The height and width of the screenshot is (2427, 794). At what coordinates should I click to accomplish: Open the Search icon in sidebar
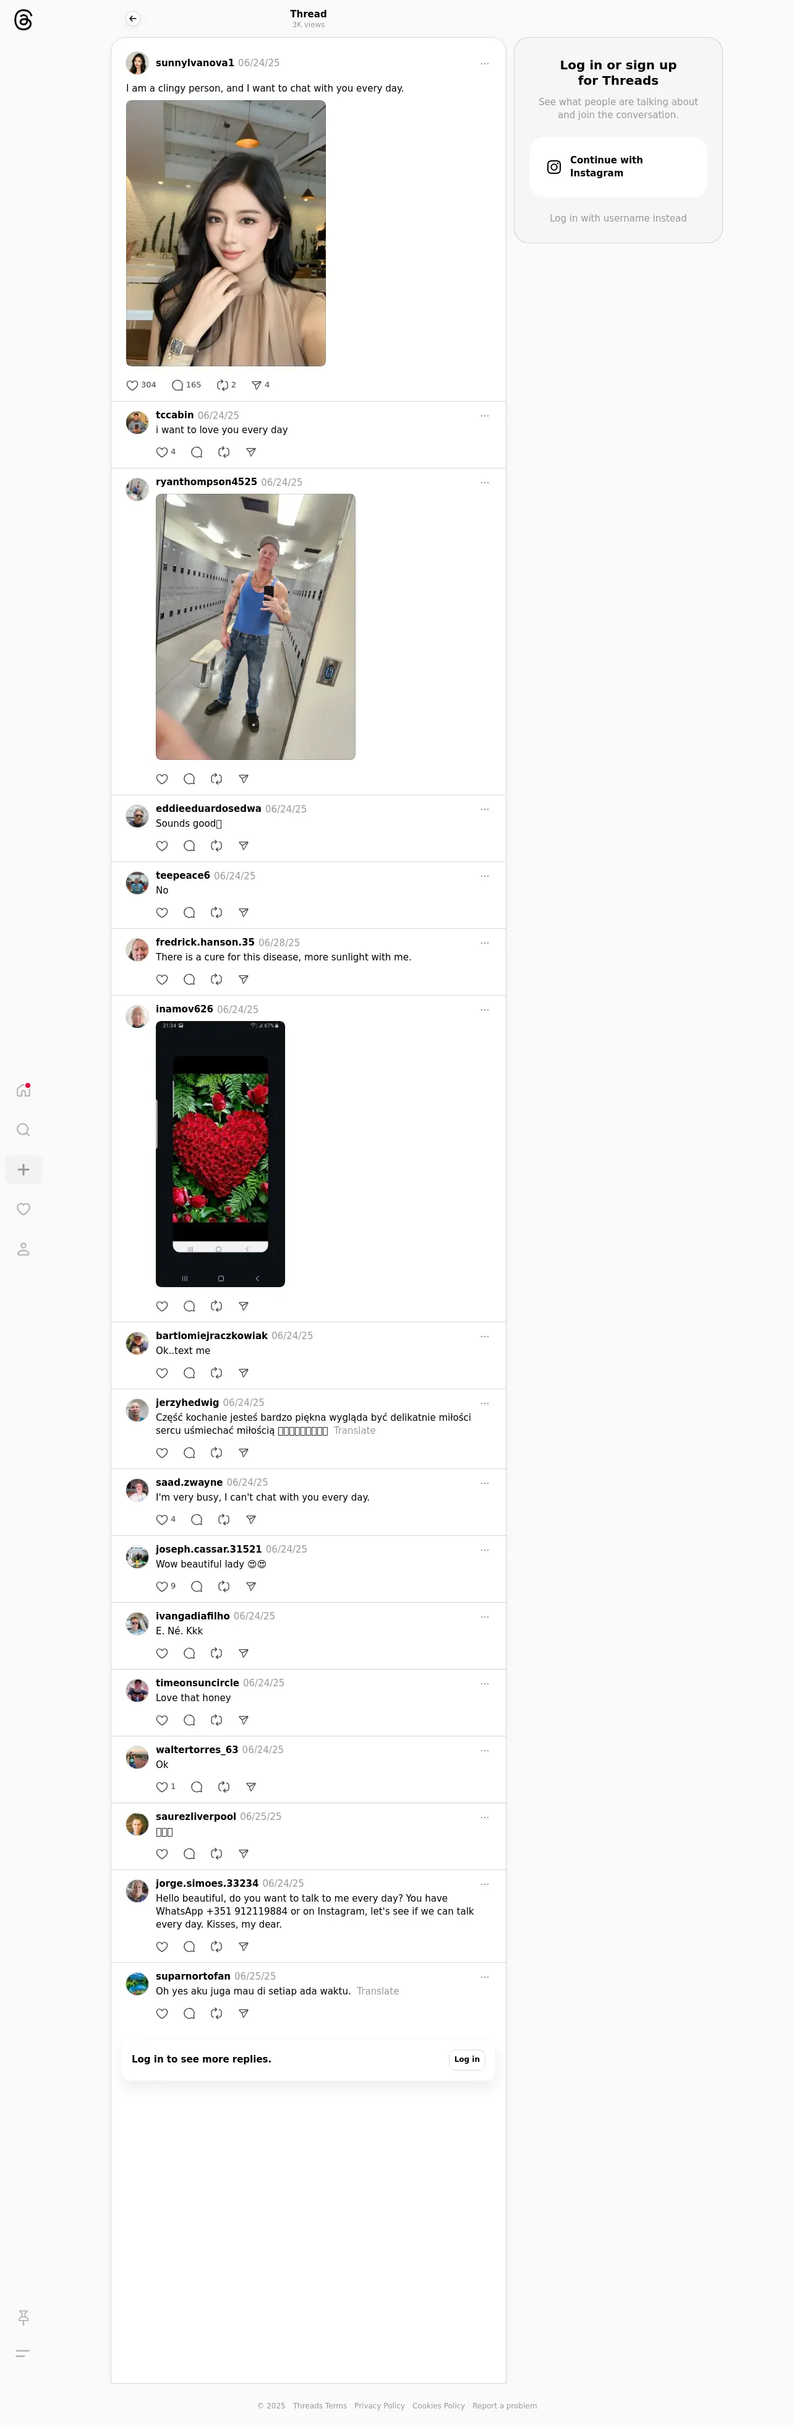pyautogui.click(x=23, y=1129)
